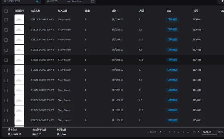Click the end date 2022-03-21 field
The image size is (224, 139).
(x=77, y=1)
